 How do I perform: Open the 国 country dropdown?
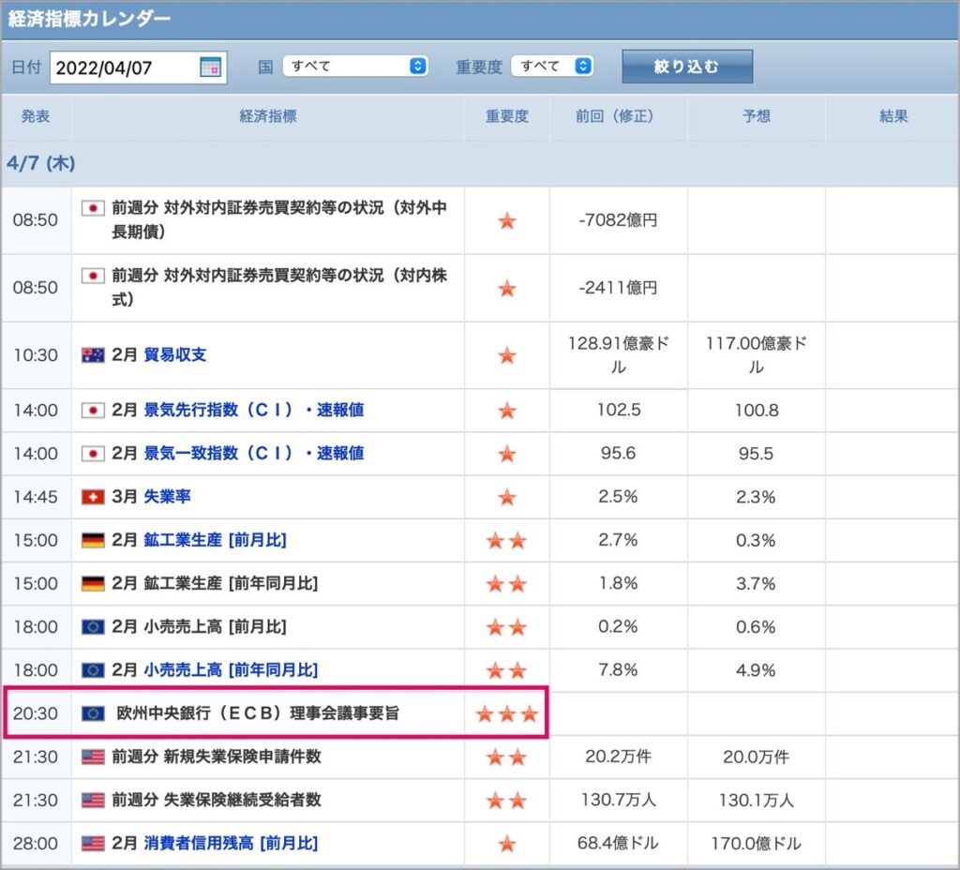pyautogui.click(x=355, y=67)
